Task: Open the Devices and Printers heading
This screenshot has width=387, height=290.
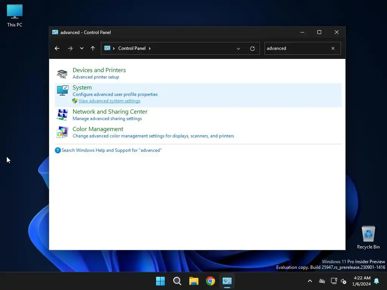Action: coord(99,70)
